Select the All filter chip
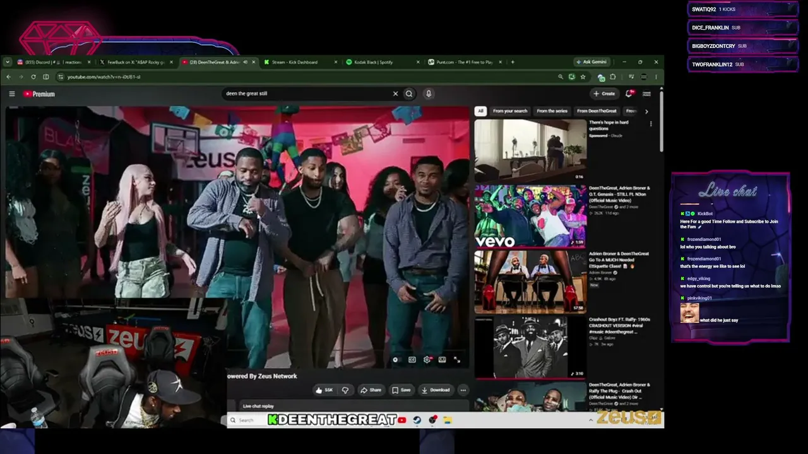The height and width of the screenshot is (454, 808). (x=480, y=111)
